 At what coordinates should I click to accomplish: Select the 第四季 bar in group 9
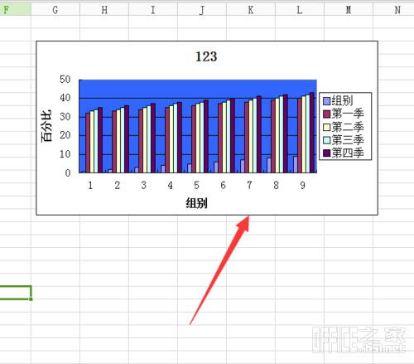pyautogui.click(x=312, y=133)
